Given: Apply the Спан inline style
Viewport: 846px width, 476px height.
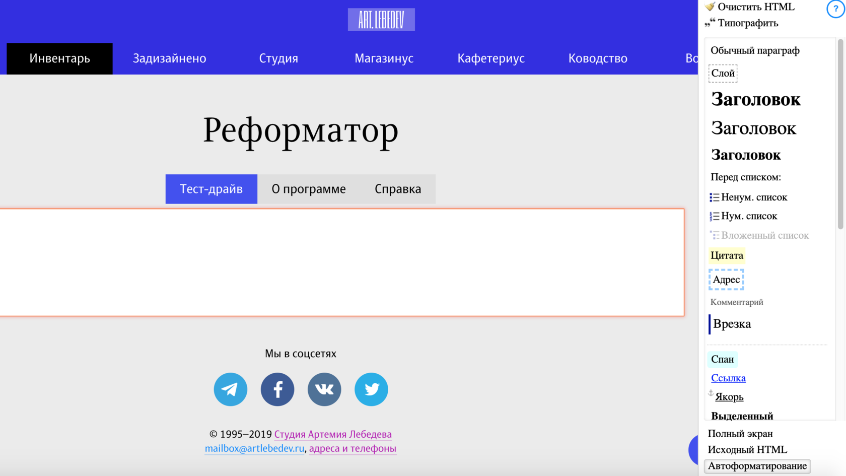Looking at the screenshot, I should [x=722, y=359].
